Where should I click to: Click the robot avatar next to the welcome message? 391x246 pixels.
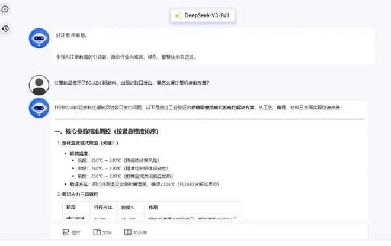pyautogui.click(x=39, y=38)
